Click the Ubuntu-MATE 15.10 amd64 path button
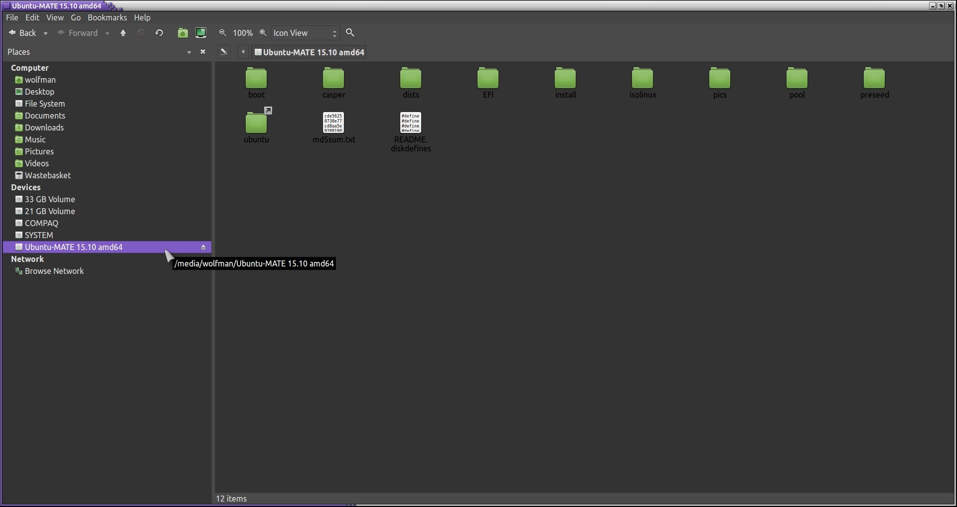Screen dimensions: 957x507 [309, 52]
